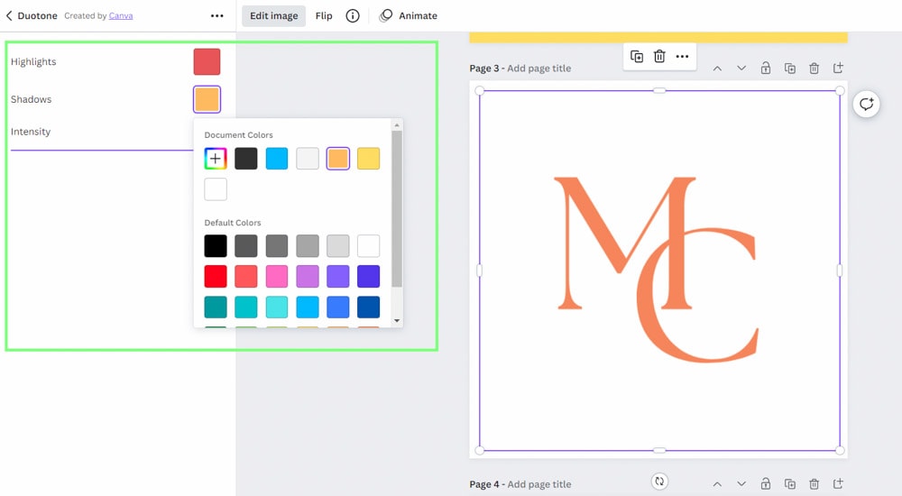Viewport: 902px width, 496px height.
Task: Pick light gray from Document Colors
Action: (308, 159)
